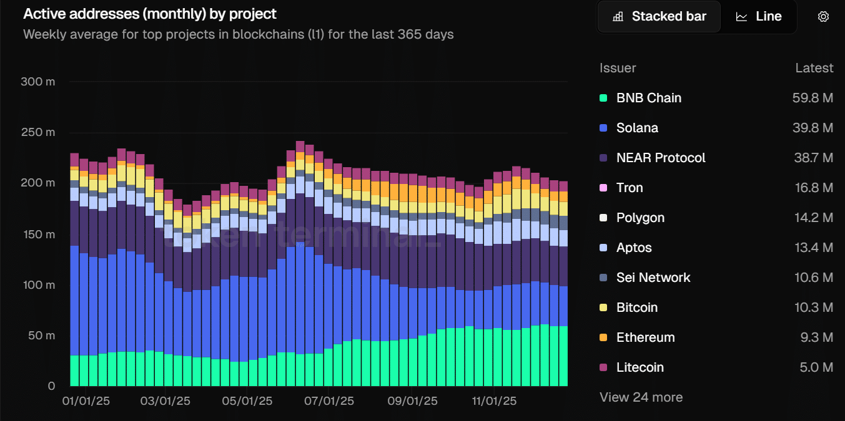The width and height of the screenshot is (845, 421).
Task: Click the 01/01/25 x-axis label
Action: [86, 401]
